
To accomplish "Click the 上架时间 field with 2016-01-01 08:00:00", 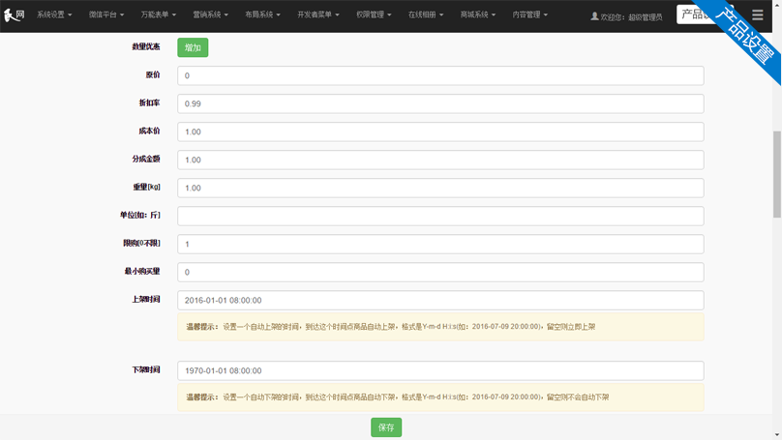I will 440,301.
